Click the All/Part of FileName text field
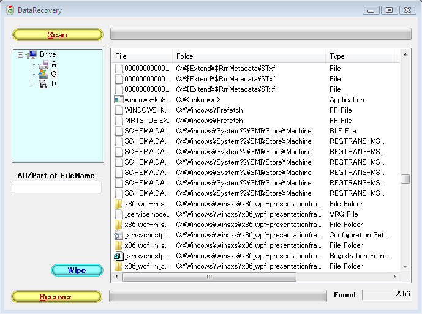This screenshot has height=314, width=422. click(x=57, y=187)
